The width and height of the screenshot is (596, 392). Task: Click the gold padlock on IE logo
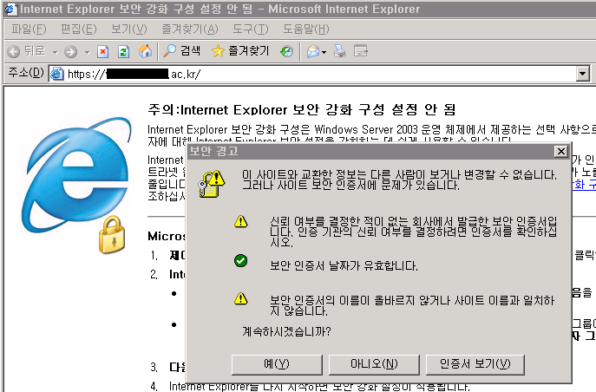point(112,235)
